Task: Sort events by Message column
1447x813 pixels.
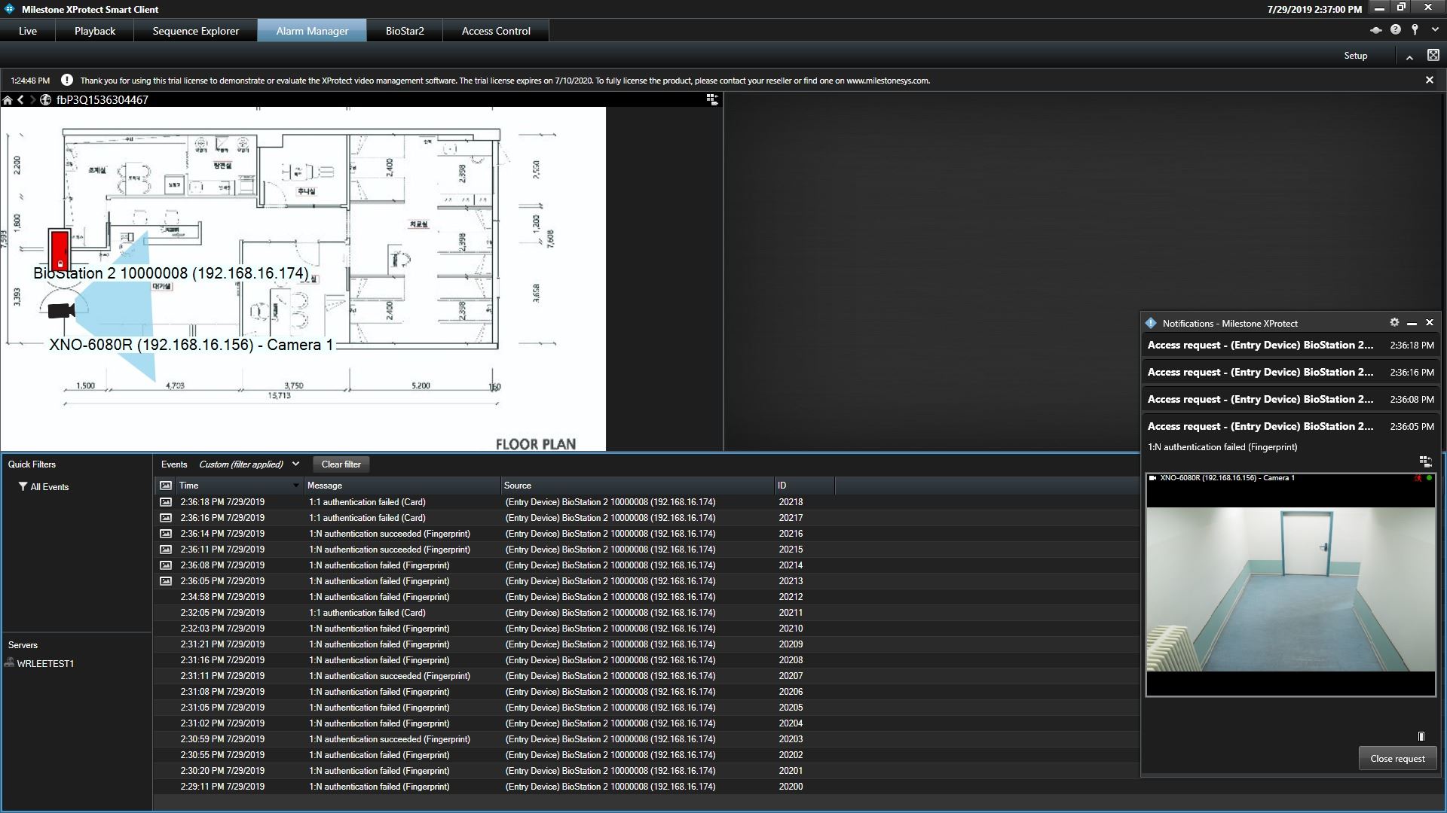Action: pyautogui.click(x=402, y=486)
